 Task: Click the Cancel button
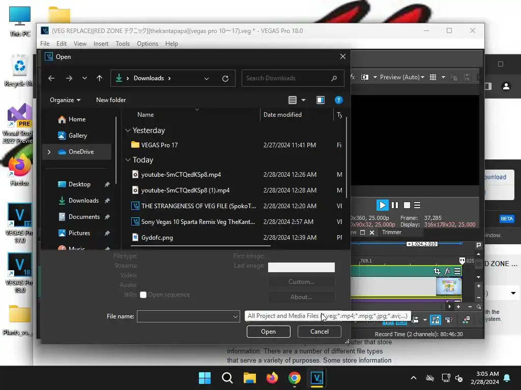point(320,332)
